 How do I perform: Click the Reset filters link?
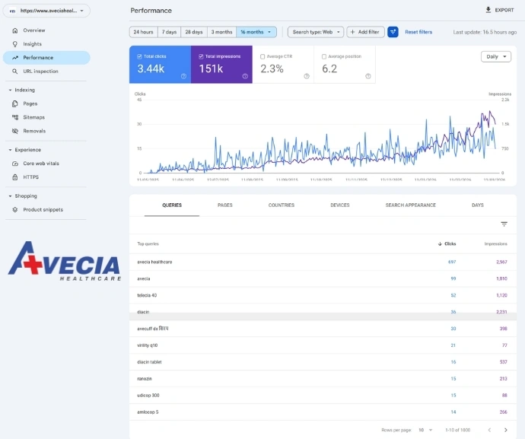(418, 32)
